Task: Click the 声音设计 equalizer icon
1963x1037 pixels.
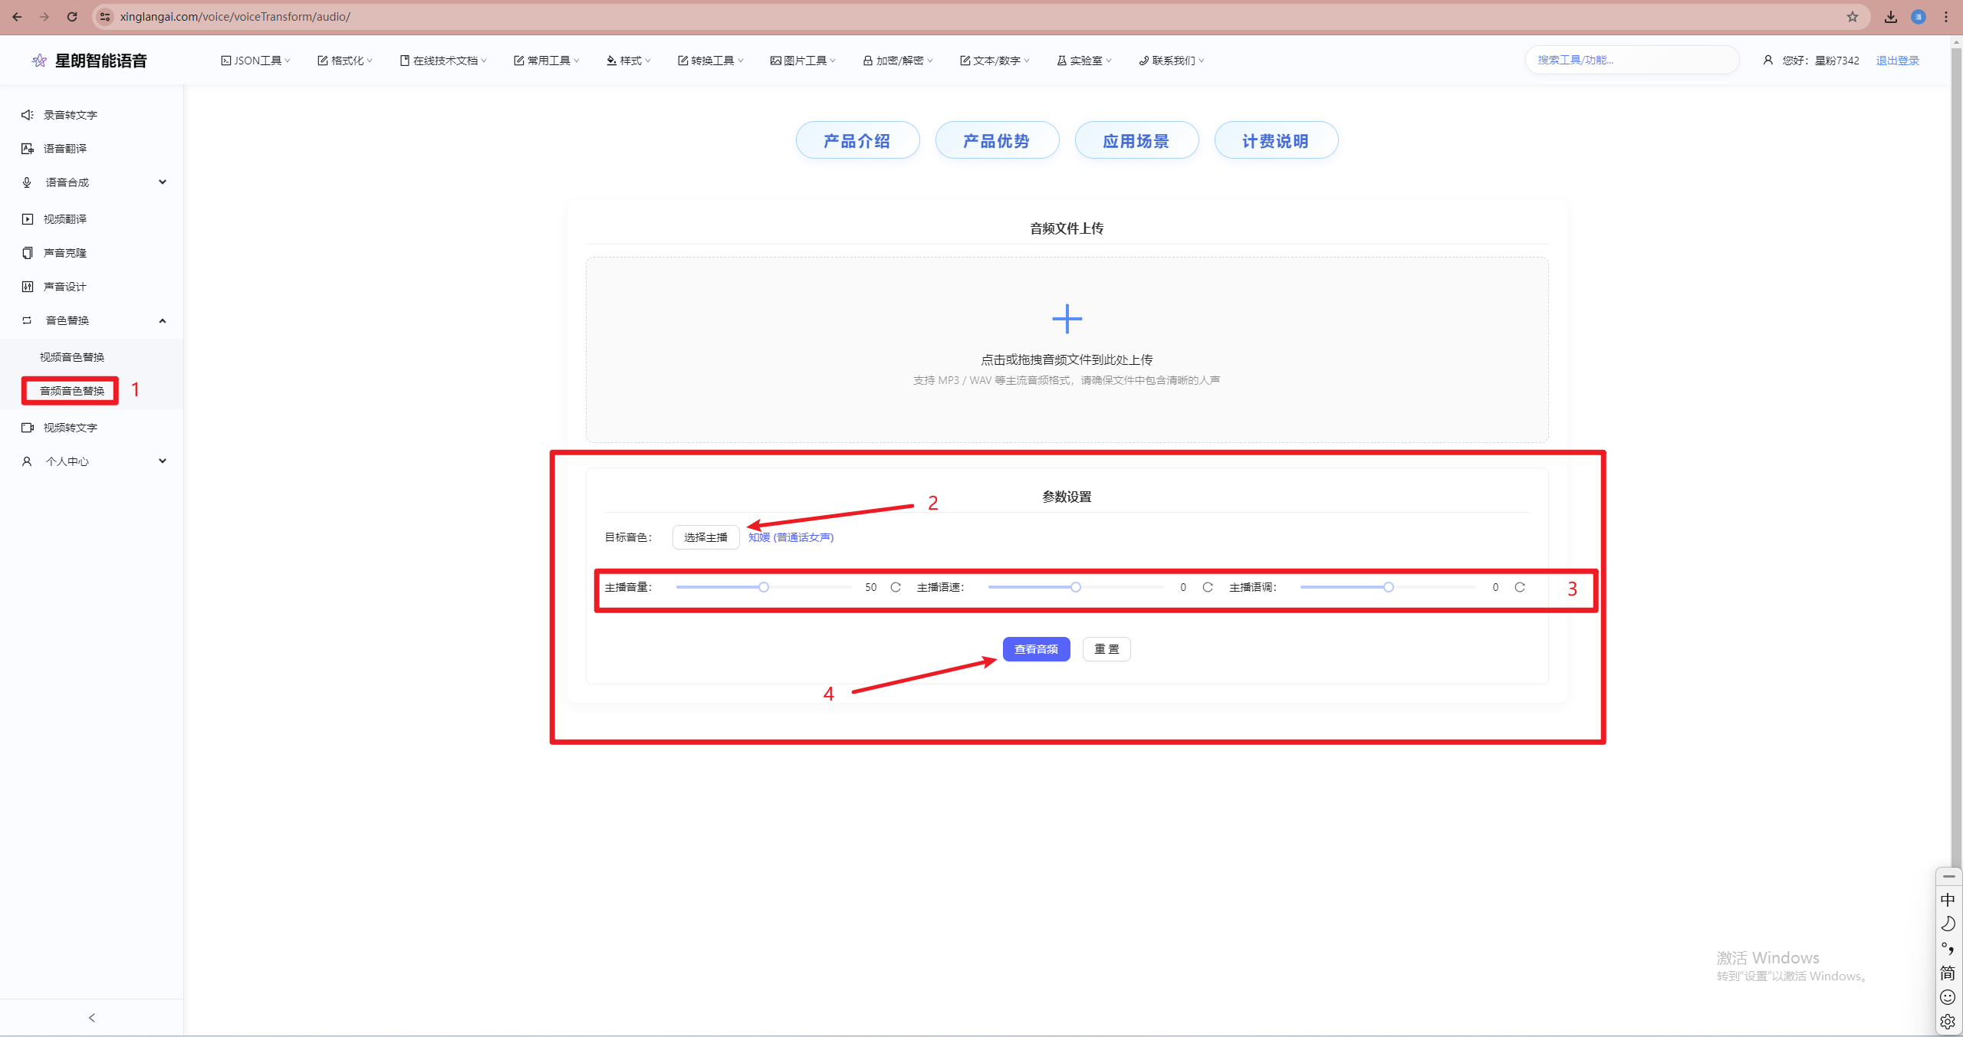Action: click(x=28, y=287)
